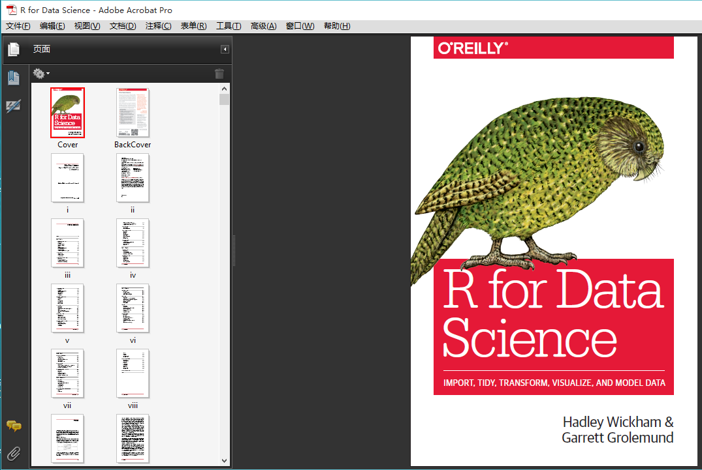Select the page ii thumbnail
702x470 pixels.
point(133,178)
